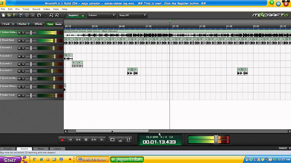Click the +Marker button

(23, 24)
